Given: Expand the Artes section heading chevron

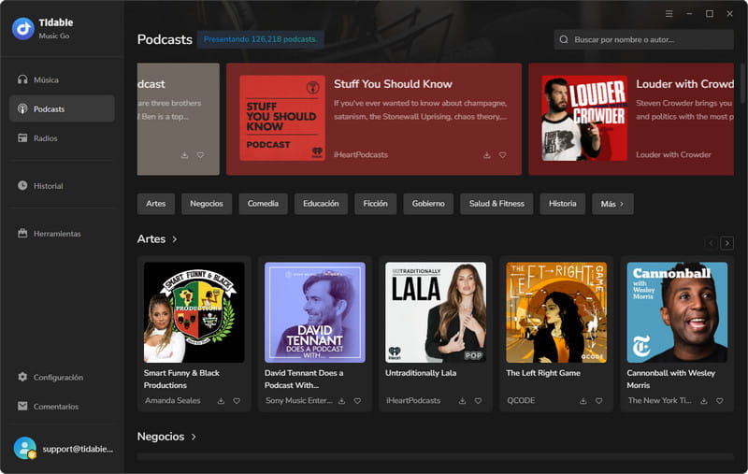Looking at the screenshot, I should click(x=175, y=239).
